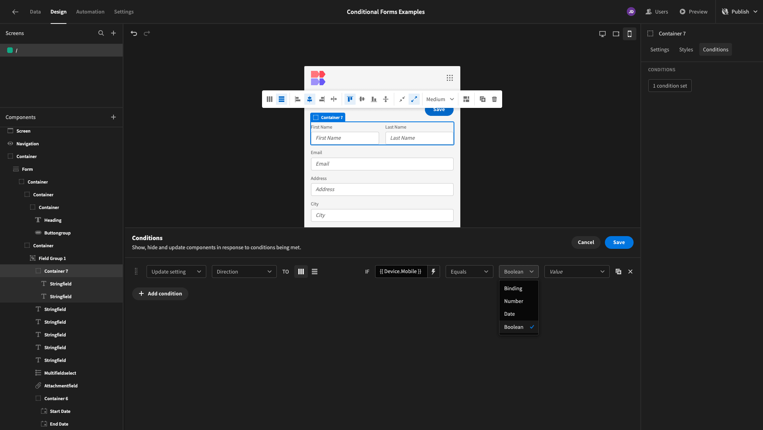Open the top Settings tab
Image resolution: width=763 pixels, height=430 pixels.
tap(124, 12)
